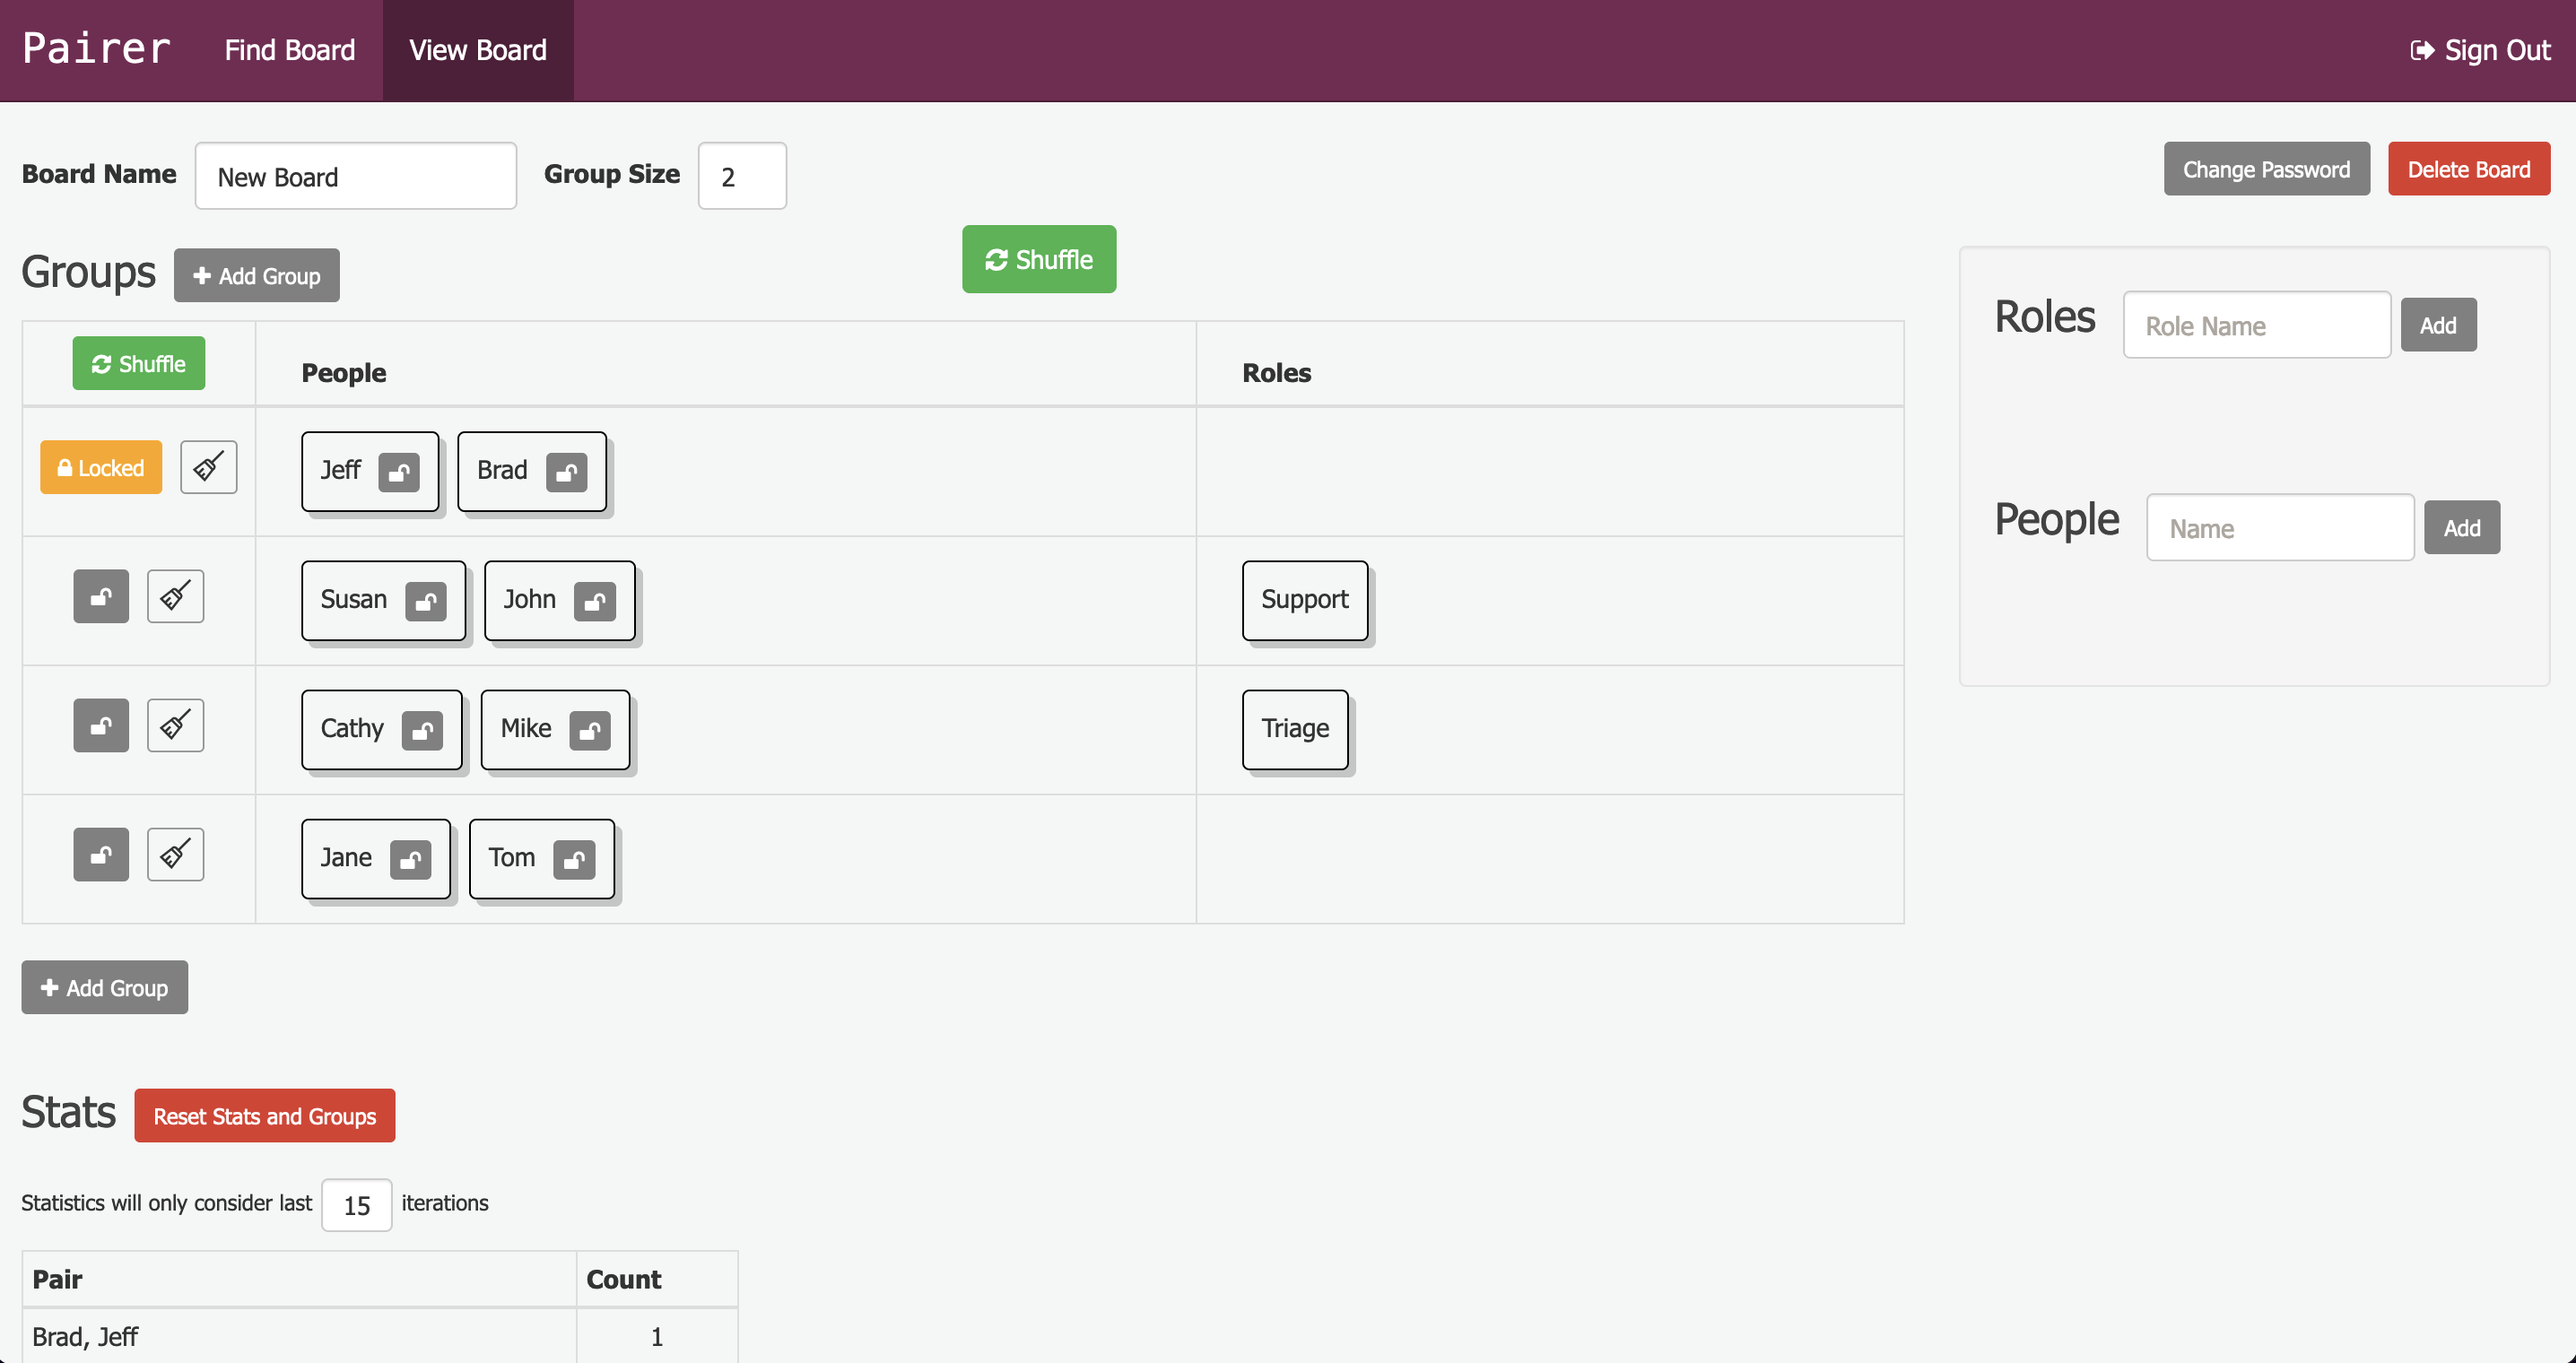The image size is (2576, 1363).
Task: Add a group using button beside Groups heading
Action: pyautogui.click(x=257, y=275)
